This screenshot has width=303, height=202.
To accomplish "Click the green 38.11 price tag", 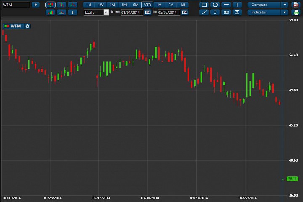I will (x=292, y=179).
